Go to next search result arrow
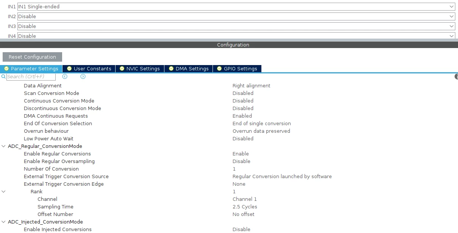The height and width of the screenshot is (233, 458). (x=83, y=76)
